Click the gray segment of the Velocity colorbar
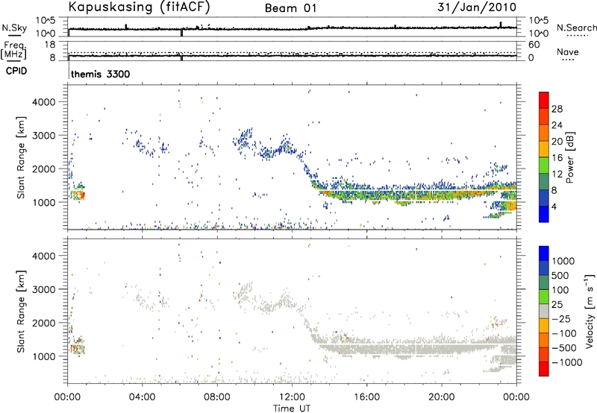The height and width of the screenshot is (413, 597). [x=544, y=311]
